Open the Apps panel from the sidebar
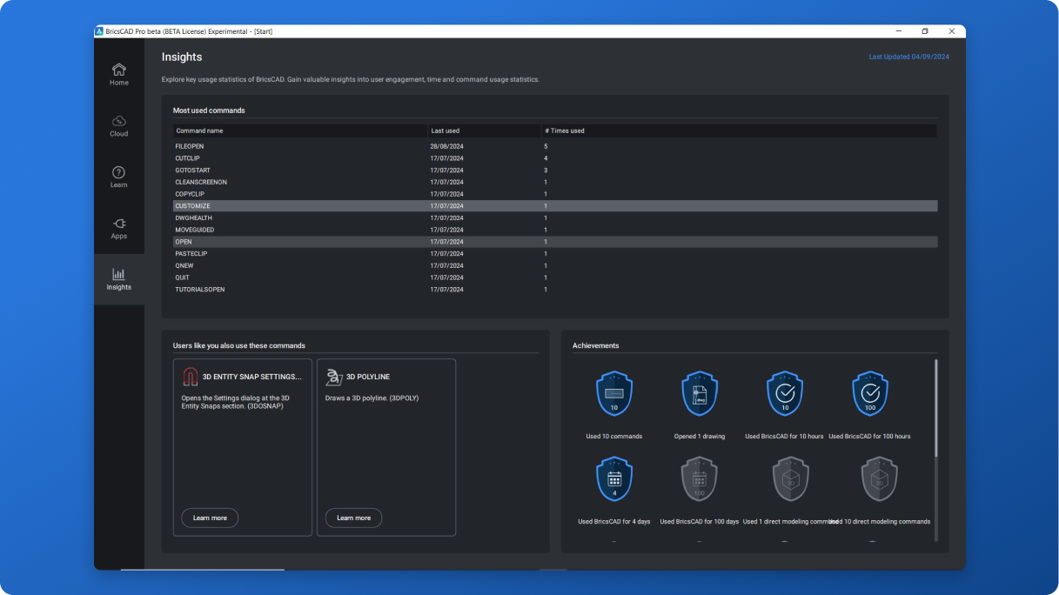Image resolution: width=1059 pixels, height=595 pixels. pos(118,227)
